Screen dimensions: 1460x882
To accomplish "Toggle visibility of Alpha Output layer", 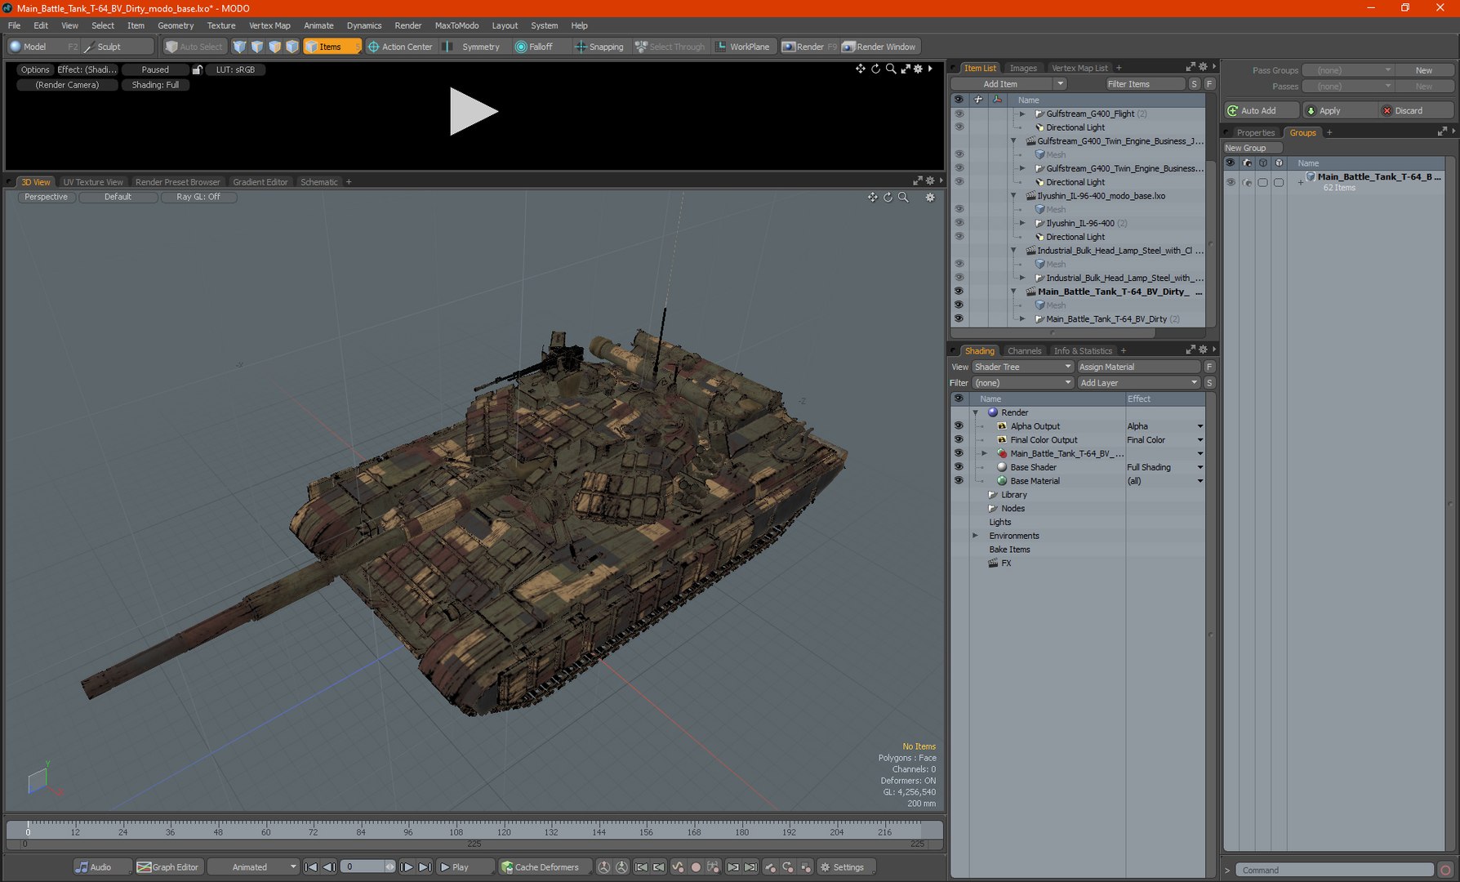I will (959, 426).
